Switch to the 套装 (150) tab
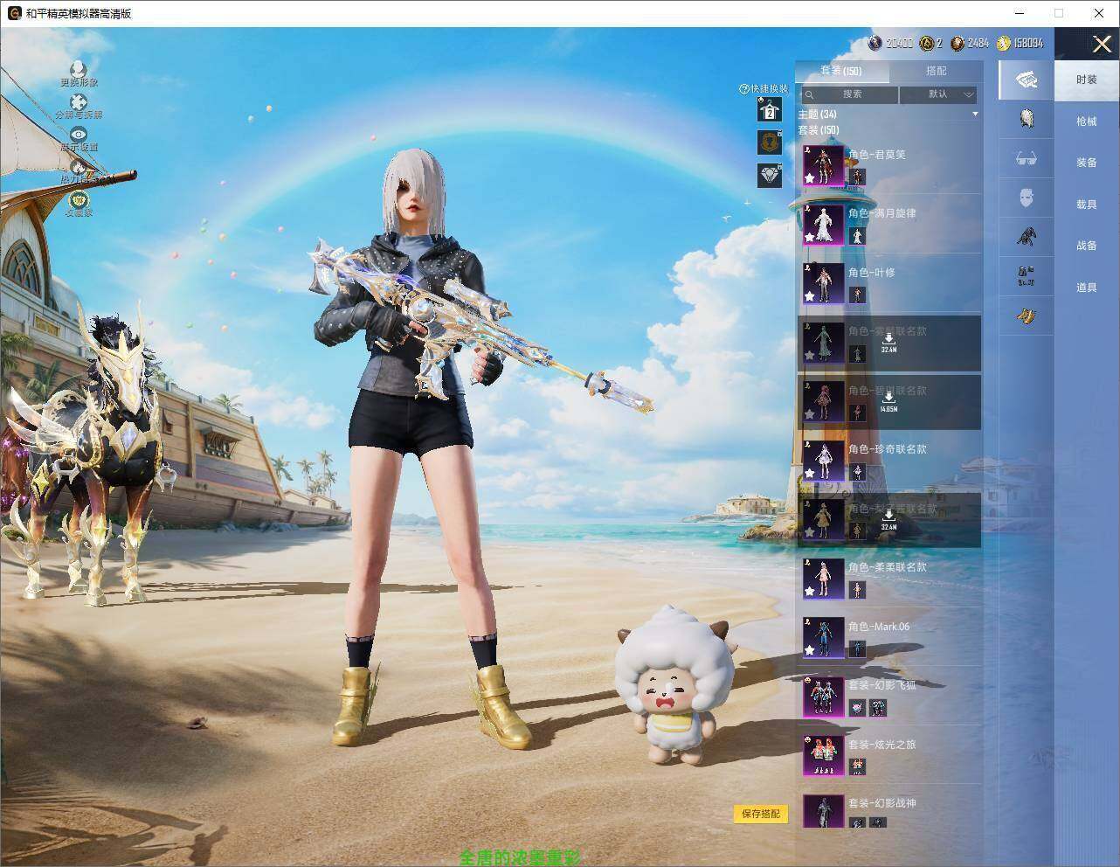The image size is (1120, 867). pyautogui.click(x=841, y=71)
